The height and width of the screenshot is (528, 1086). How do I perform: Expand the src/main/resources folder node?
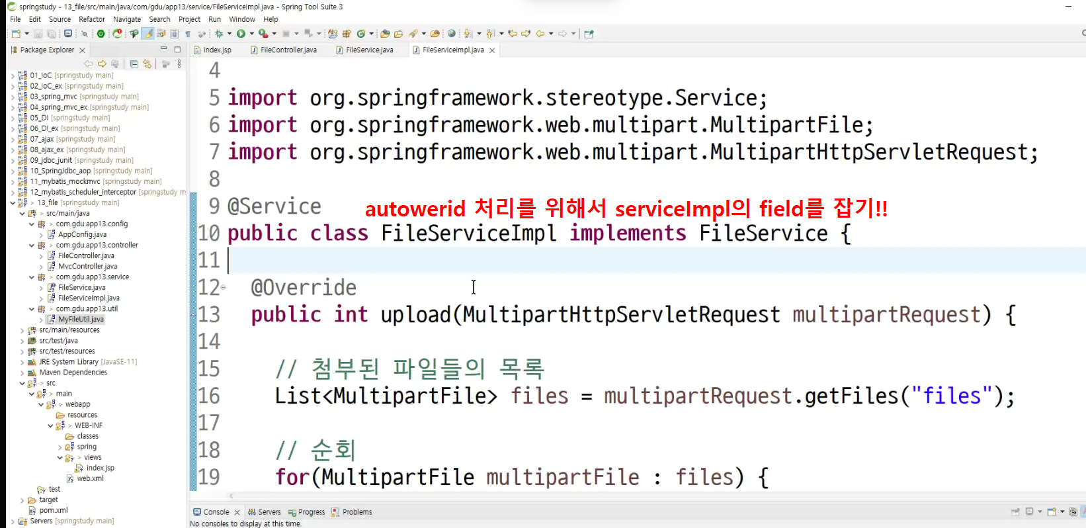22,330
